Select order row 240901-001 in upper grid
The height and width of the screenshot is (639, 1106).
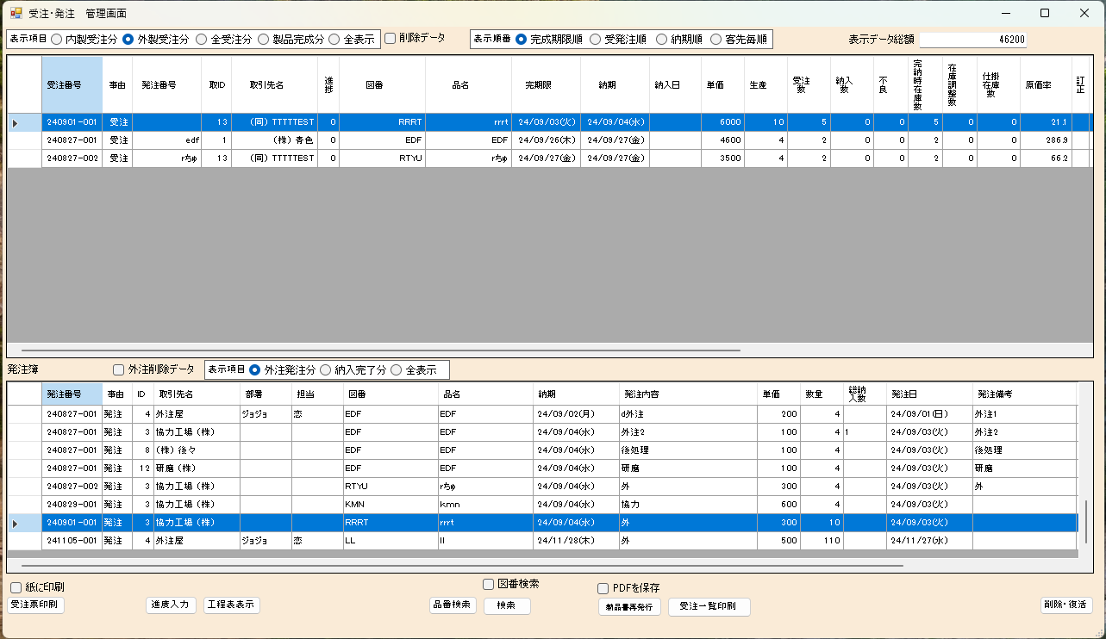[x=550, y=122]
